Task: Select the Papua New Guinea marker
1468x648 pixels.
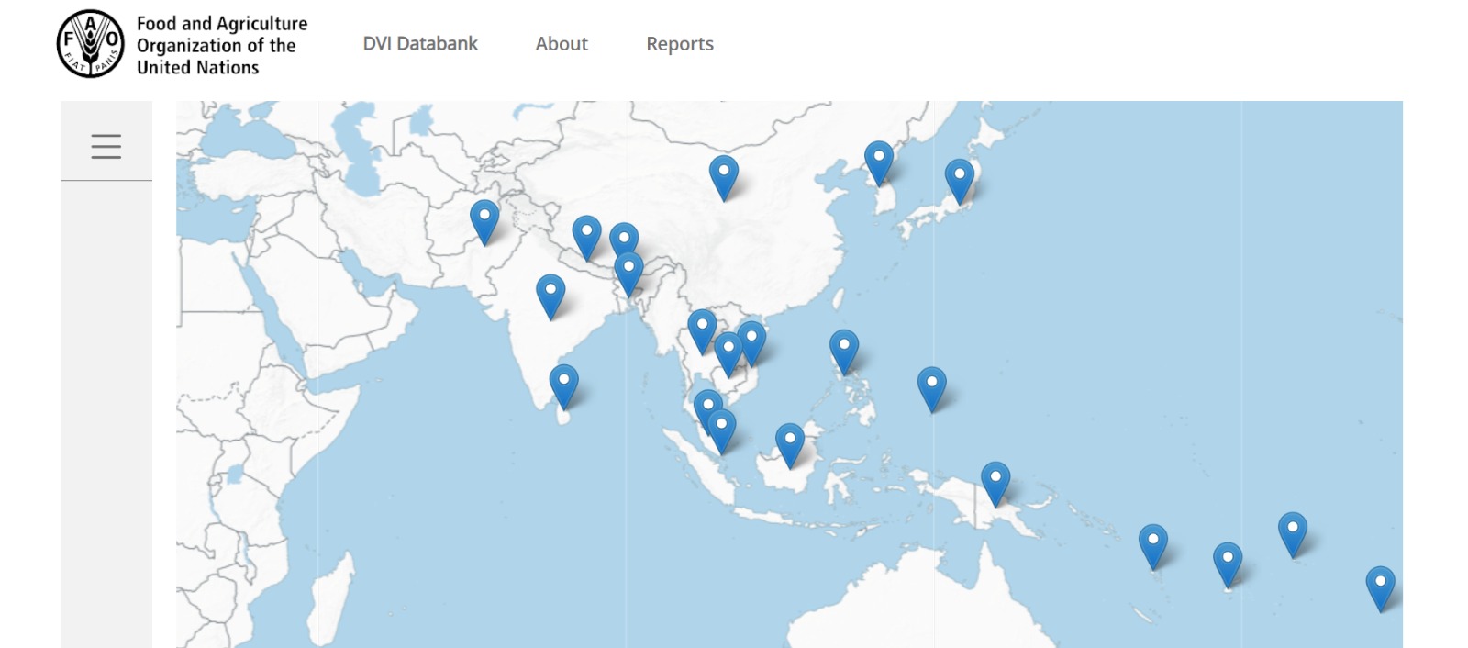Action: pos(995,482)
